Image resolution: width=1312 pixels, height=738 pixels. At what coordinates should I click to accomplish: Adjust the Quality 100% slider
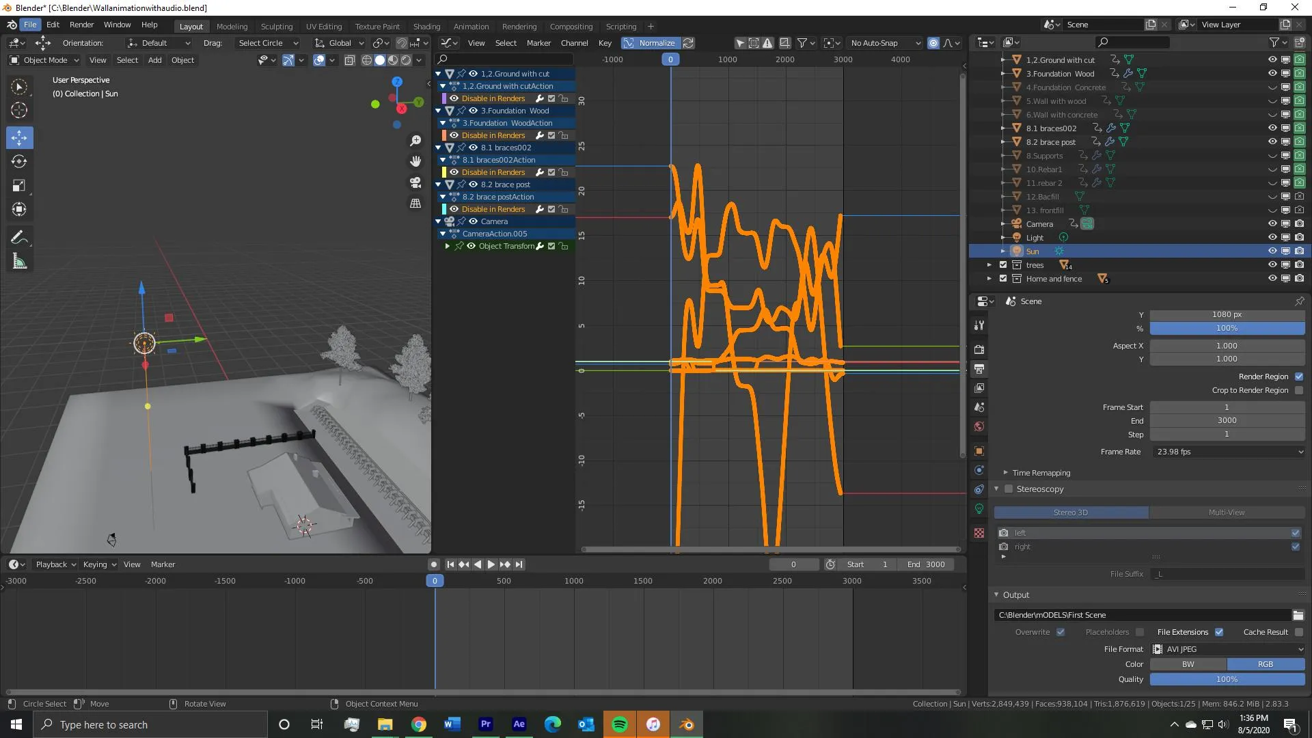(x=1227, y=679)
